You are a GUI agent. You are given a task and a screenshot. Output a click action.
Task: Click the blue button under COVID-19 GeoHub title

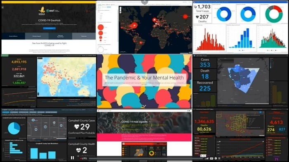[49, 28]
